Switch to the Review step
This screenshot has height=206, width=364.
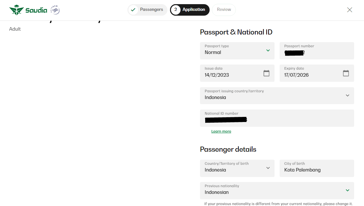click(x=224, y=10)
